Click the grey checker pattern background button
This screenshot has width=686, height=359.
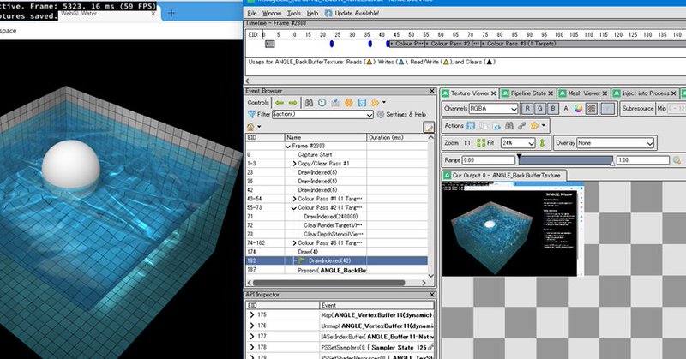pyautogui.click(x=592, y=109)
